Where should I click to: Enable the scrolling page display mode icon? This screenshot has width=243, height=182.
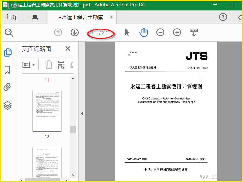click(x=194, y=32)
